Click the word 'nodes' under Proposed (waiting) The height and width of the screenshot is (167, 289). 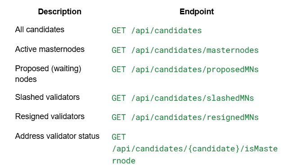tap(26, 79)
